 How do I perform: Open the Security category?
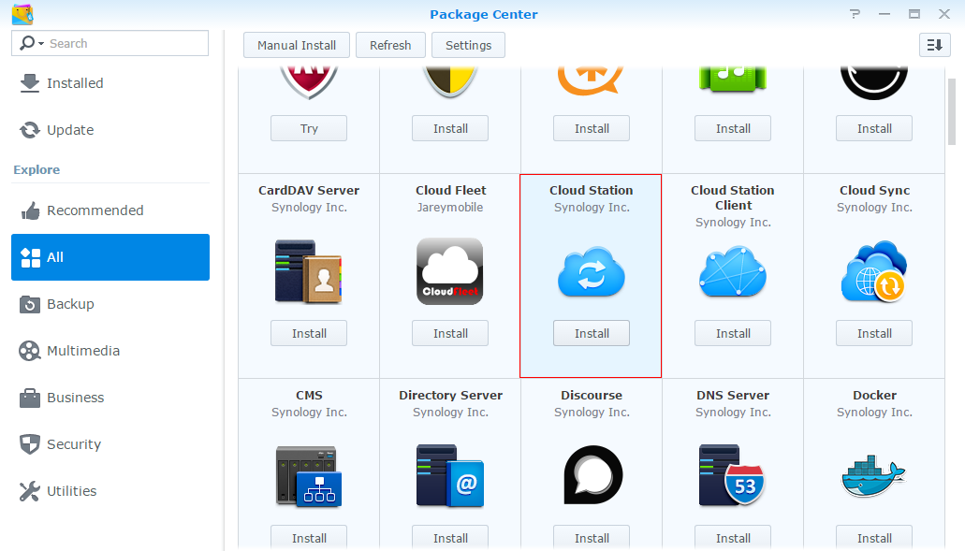[110, 444]
